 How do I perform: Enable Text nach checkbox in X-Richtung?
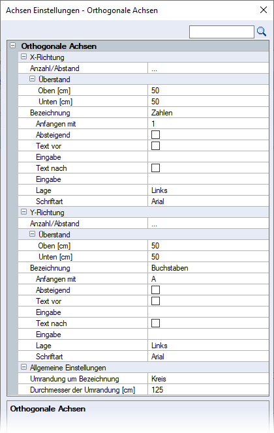155,168
